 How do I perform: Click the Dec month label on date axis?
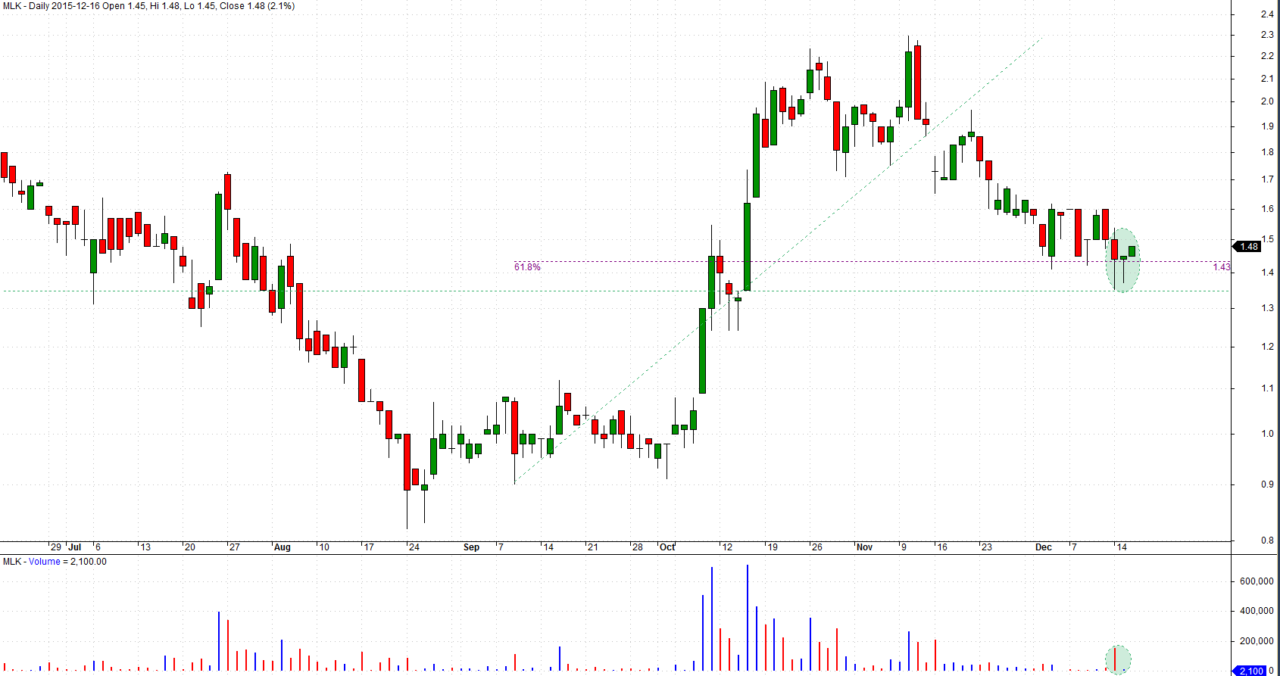pyautogui.click(x=1044, y=547)
